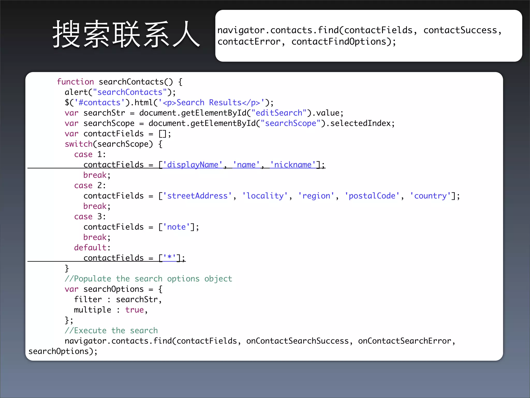The height and width of the screenshot is (398, 530).
Task: Click the trailing searchOptions); line
Action: coord(63,351)
